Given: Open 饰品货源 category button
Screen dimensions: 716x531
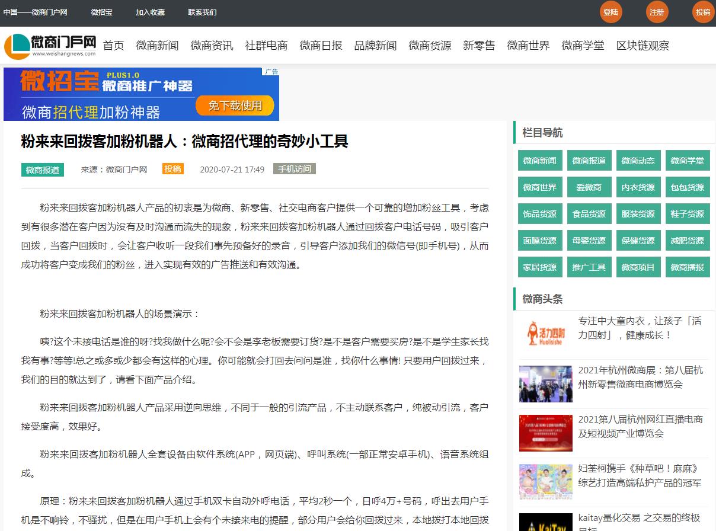Looking at the screenshot, I should 539,214.
